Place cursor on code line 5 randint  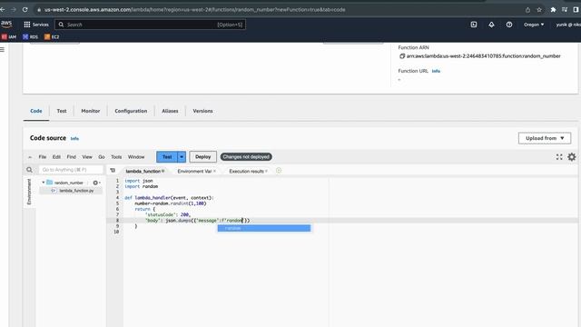(180, 203)
